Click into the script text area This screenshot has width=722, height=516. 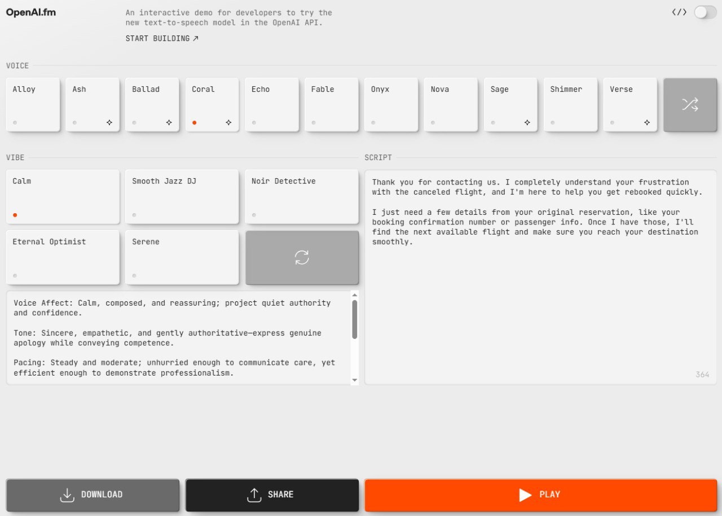click(x=540, y=277)
